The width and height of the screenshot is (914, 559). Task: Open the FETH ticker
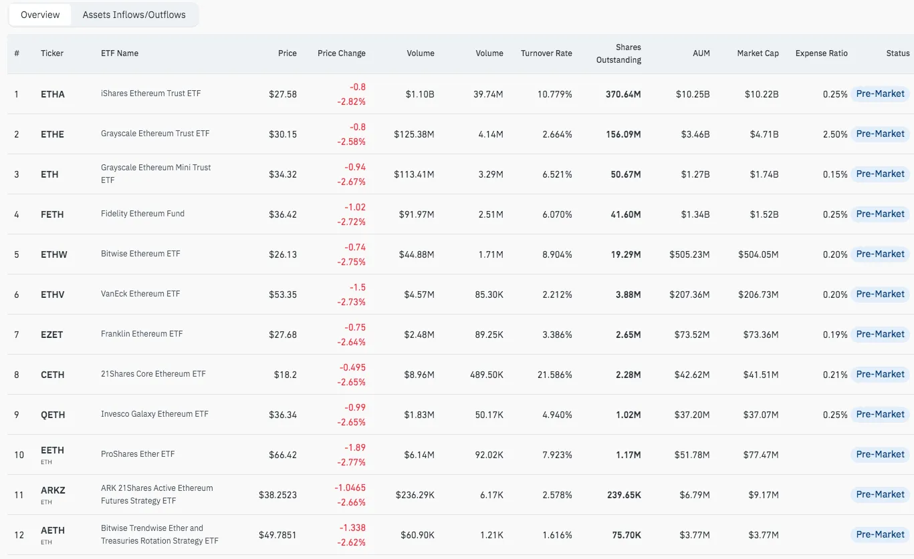pos(52,214)
